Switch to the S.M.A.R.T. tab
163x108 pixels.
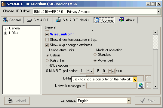coord(38,20)
